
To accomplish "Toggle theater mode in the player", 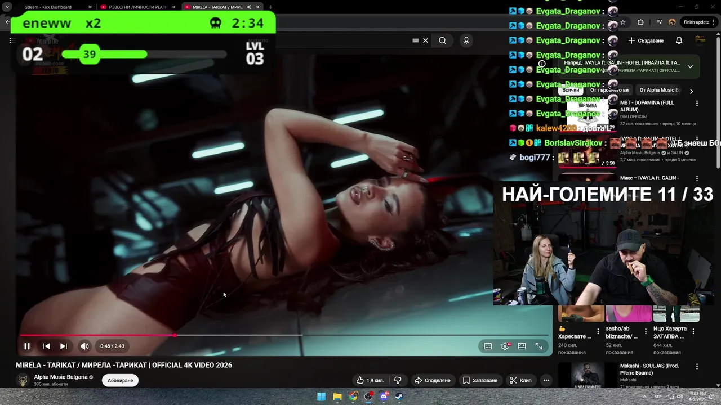I will pos(522,346).
